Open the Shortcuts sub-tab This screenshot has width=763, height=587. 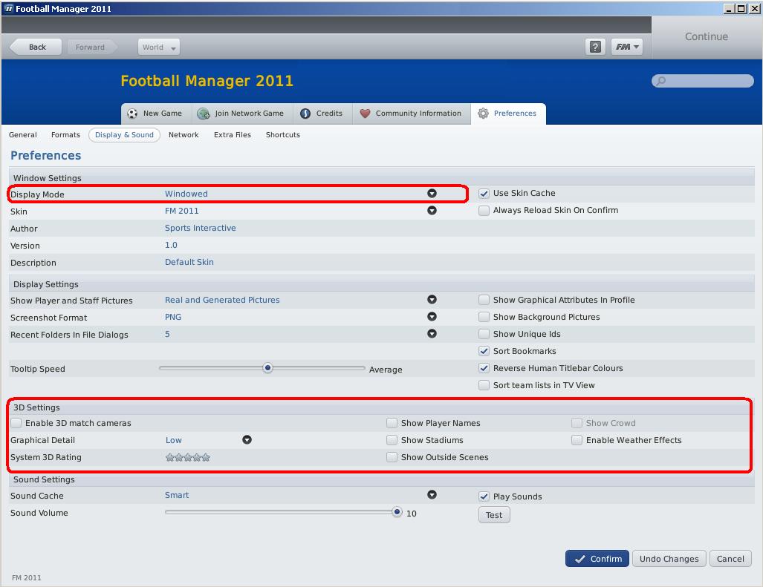282,135
